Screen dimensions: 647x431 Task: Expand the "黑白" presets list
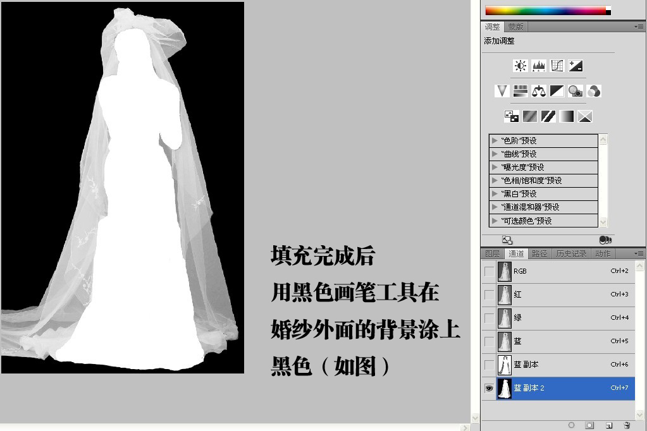[495, 194]
